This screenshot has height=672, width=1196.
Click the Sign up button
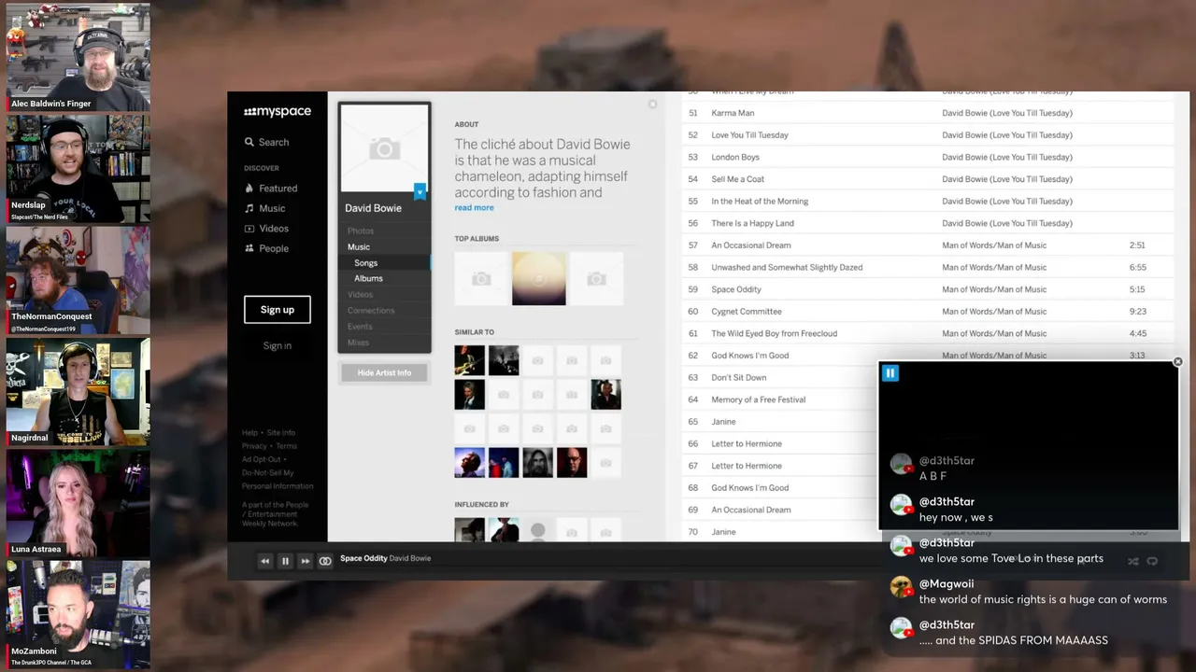click(278, 310)
